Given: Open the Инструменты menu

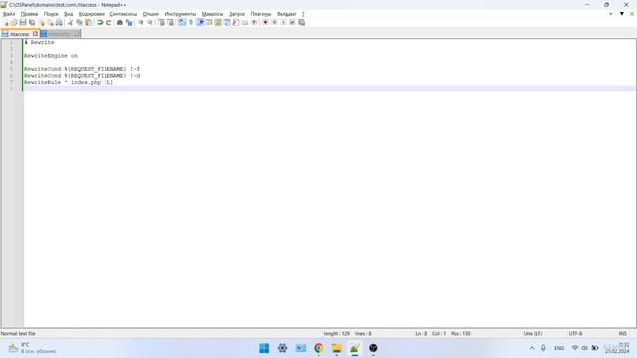Looking at the screenshot, I should [x=180, y=14].
